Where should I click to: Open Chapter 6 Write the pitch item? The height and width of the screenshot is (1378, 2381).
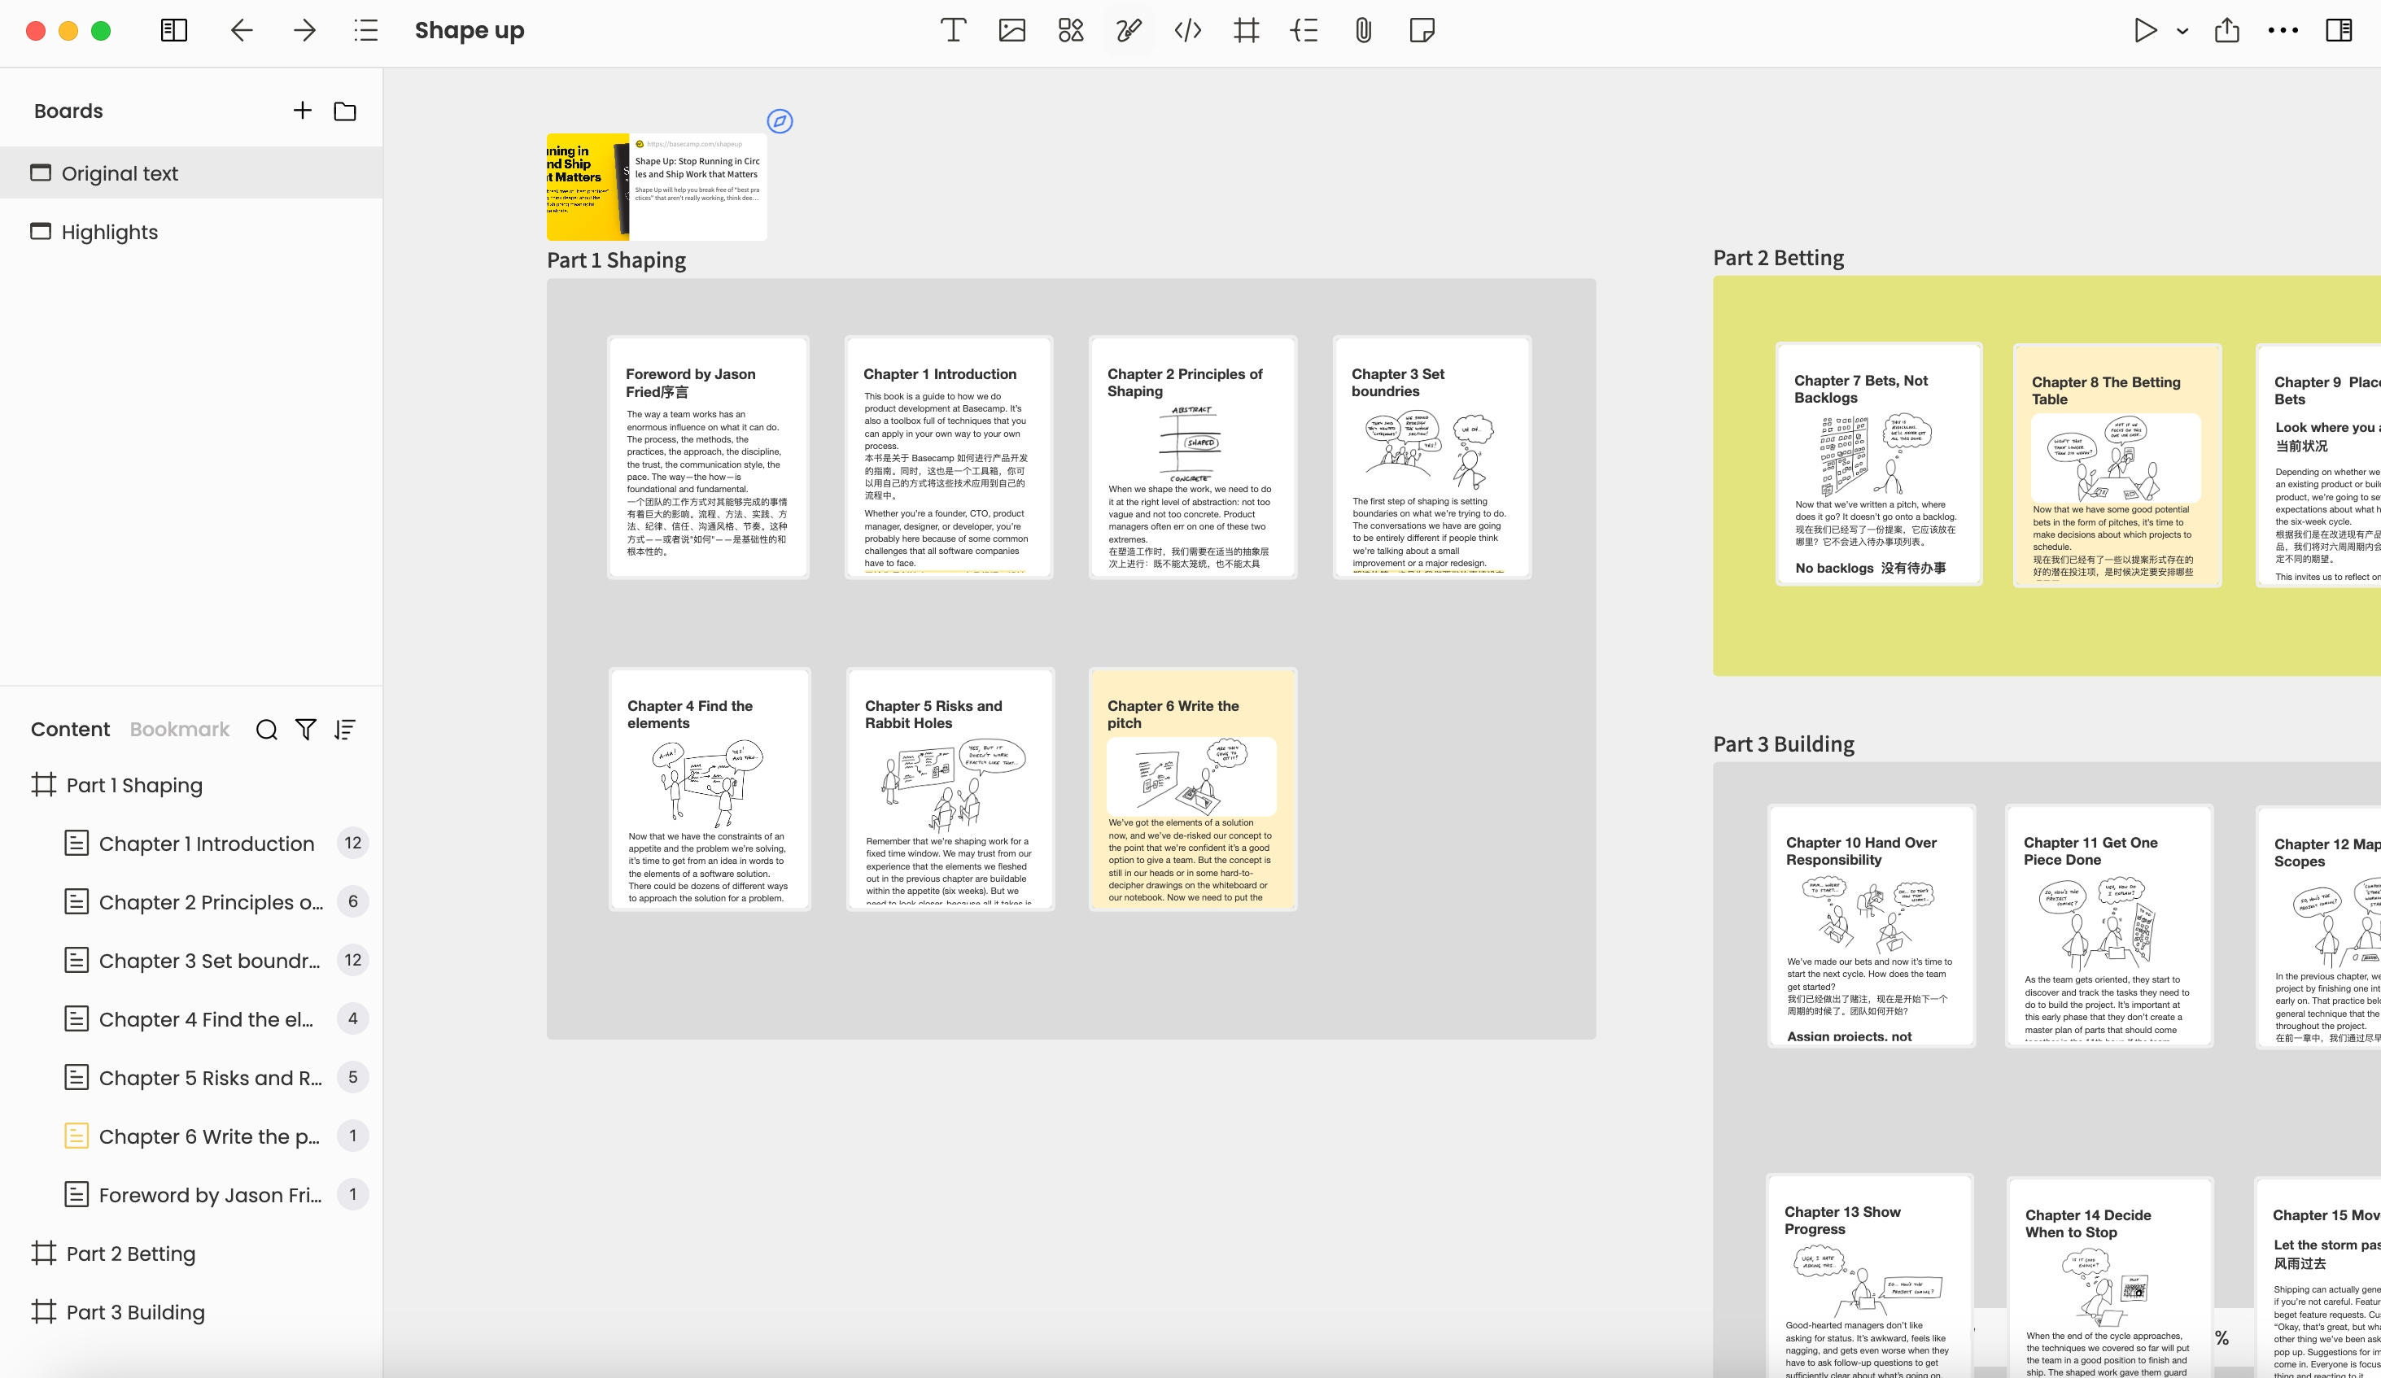click(209, 1136)
